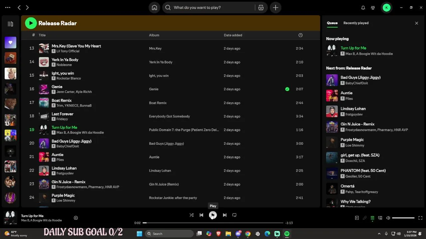The image size is (426, 239).
Task: Click Lindsay Lohan in the queue
Action: click(353, 109)
